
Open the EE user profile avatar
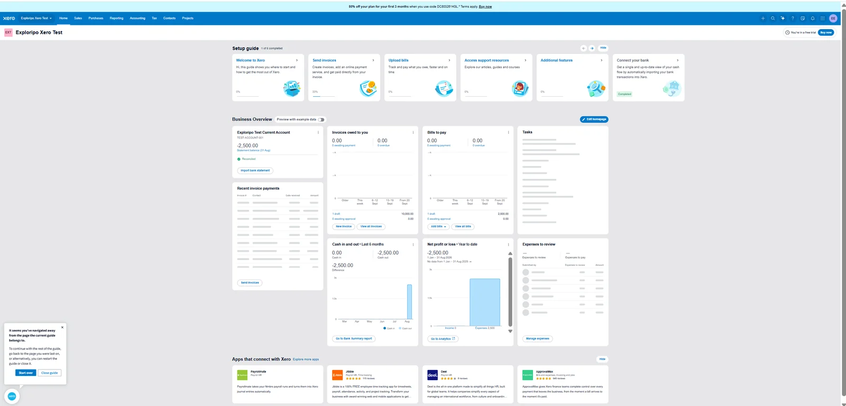click(833, 18)
